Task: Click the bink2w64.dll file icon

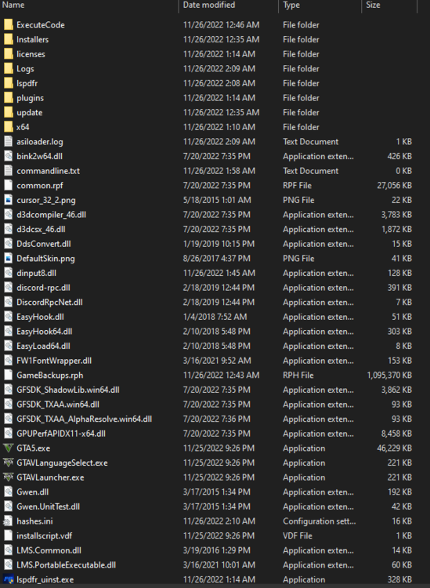Action: [x=9, y=156]
